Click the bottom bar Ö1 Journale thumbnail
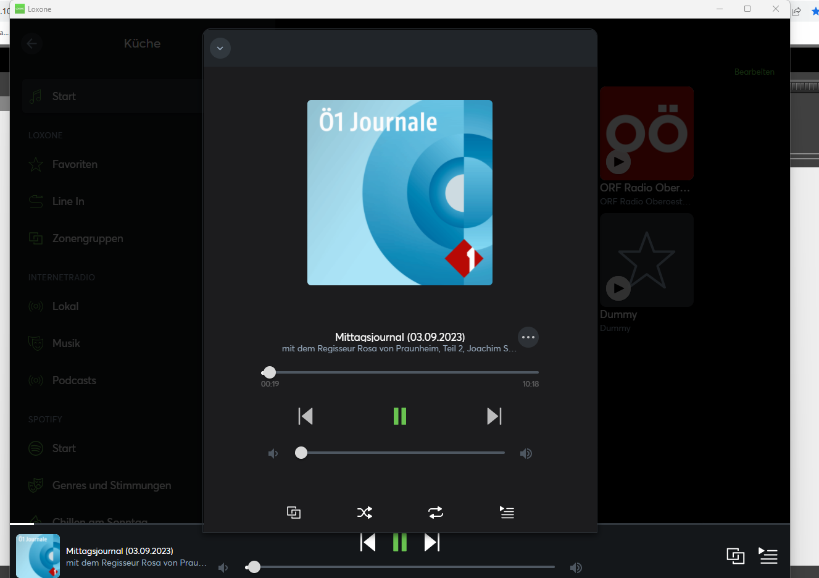 [38, 556]
